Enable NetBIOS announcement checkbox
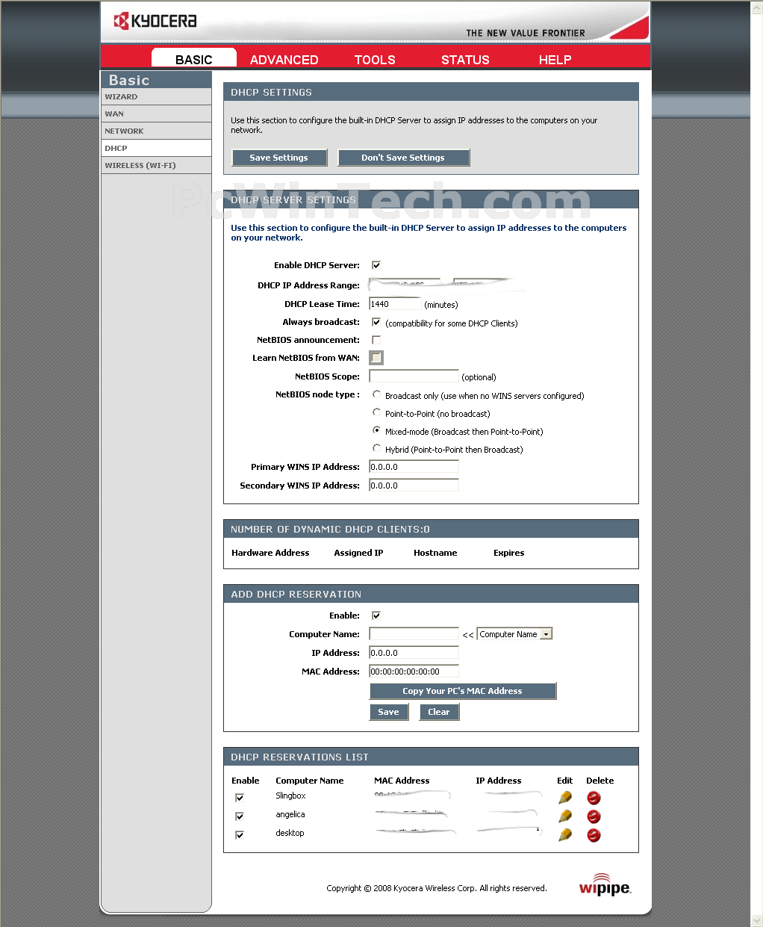Screen dimensions: 763x927 click(x=376, y=340)
